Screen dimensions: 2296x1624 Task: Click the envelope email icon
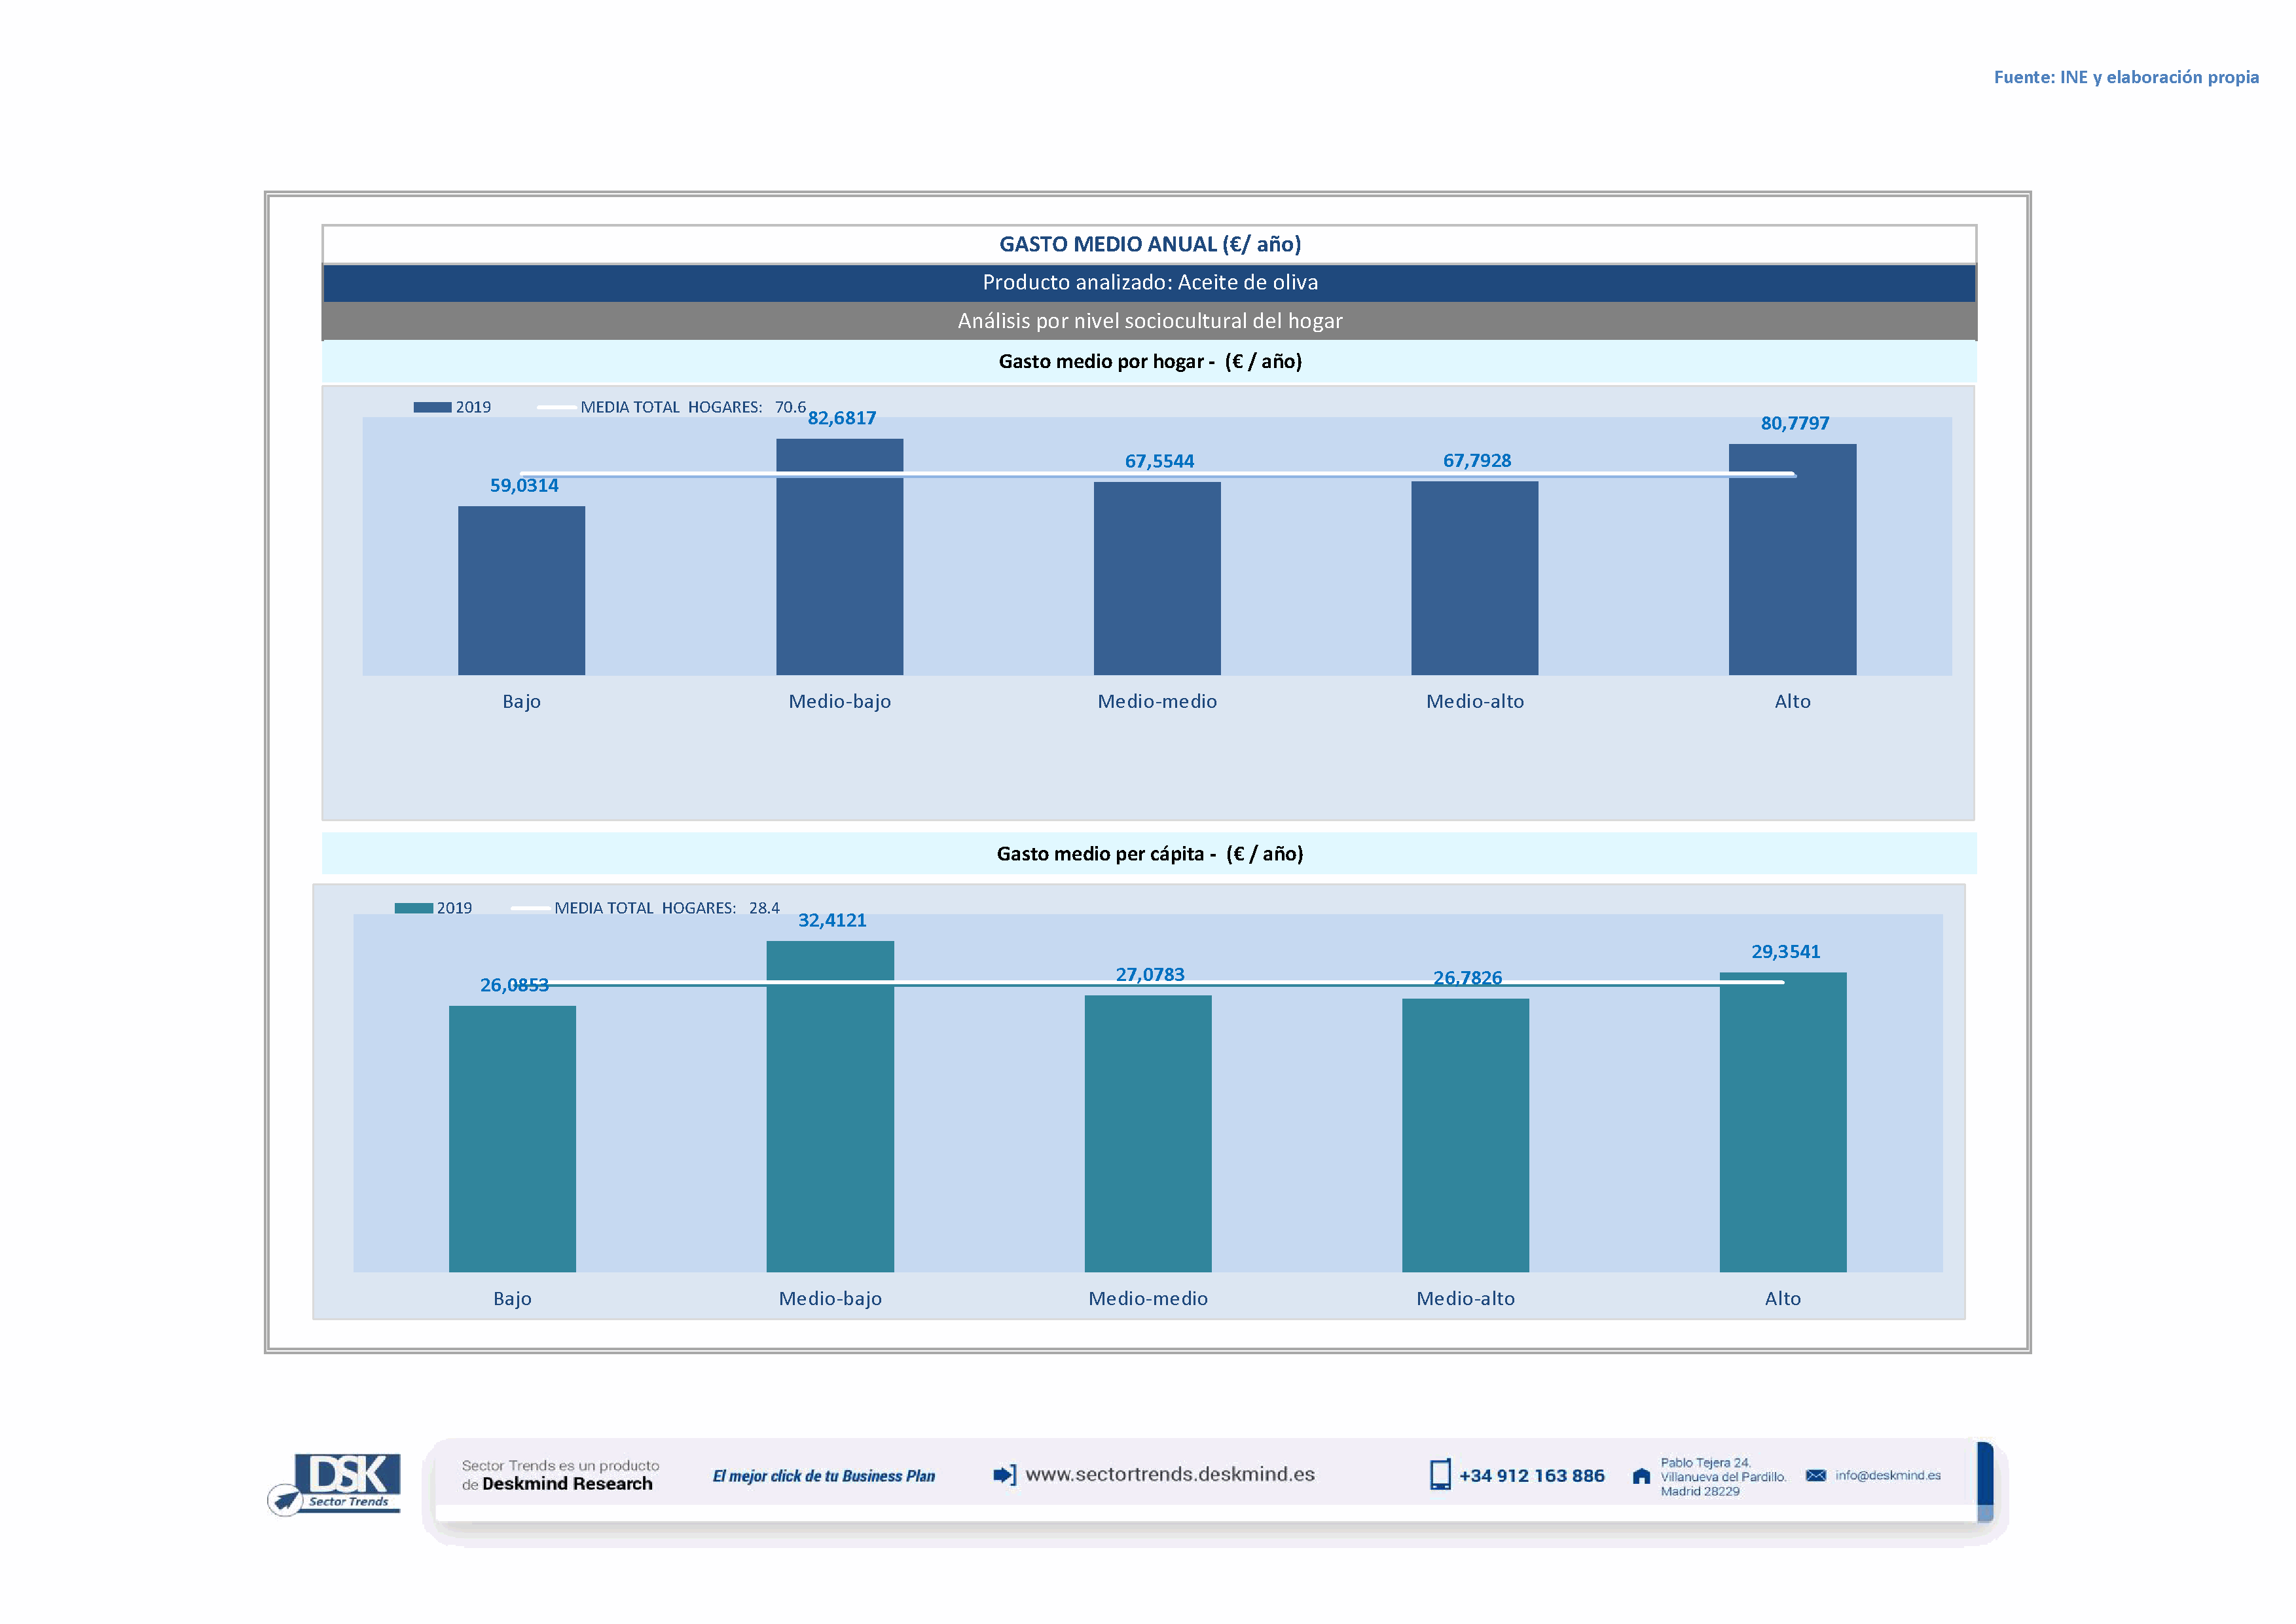1816,1475
